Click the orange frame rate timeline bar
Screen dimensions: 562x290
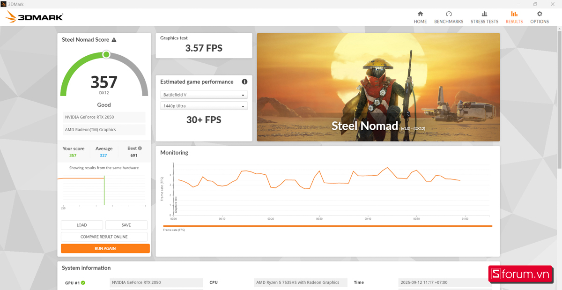[327, 226]
